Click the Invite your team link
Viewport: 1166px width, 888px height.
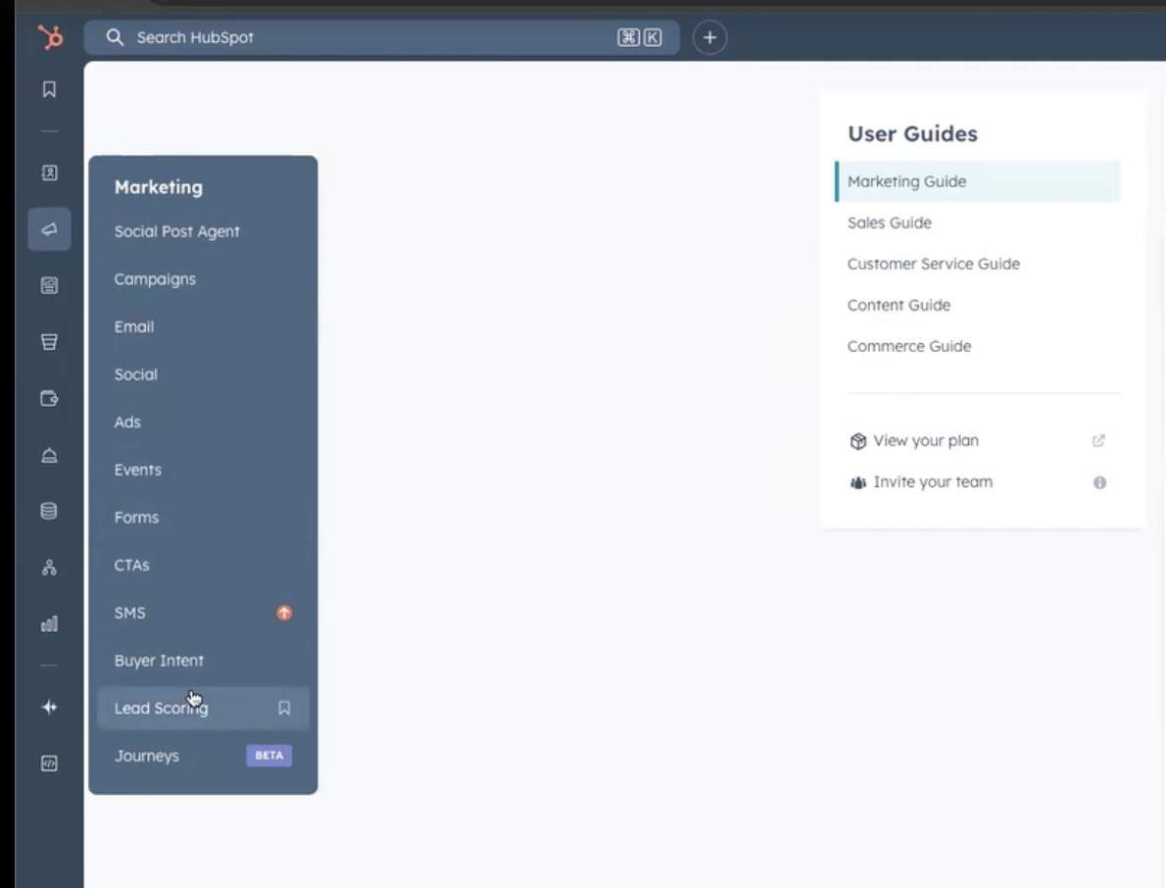click(x=933, y=482)
